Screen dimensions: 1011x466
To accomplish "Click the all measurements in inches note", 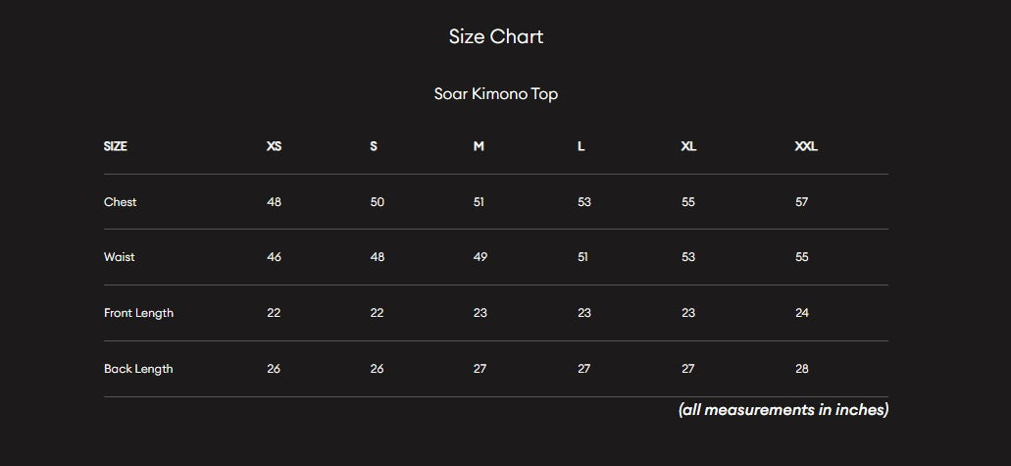I will [x=783, y=410].
